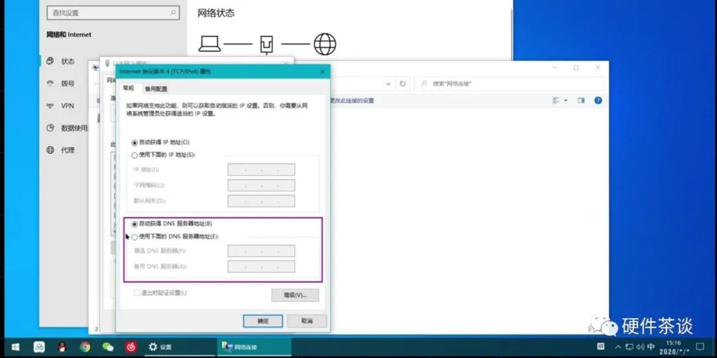The image size is (717, 358).
Task: Open the taskbar clock and date
Action: [x=674, y=347]
